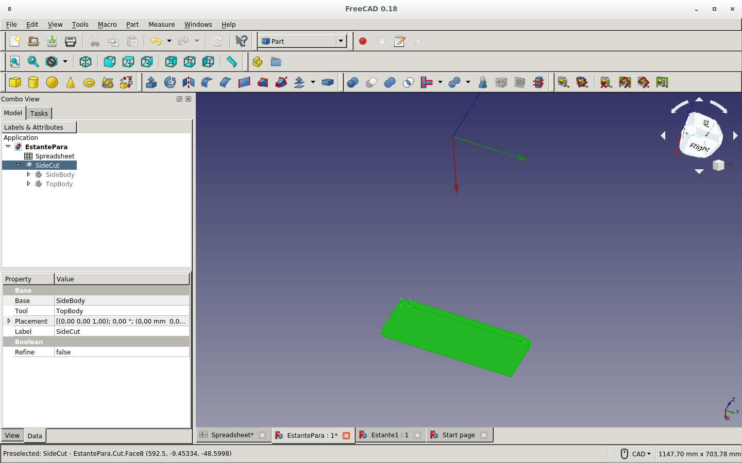Rotate view down with navigation cube arrow
The width and height of the screenshot is (742, 463).
pyautogui.click(x=699, y=172)
